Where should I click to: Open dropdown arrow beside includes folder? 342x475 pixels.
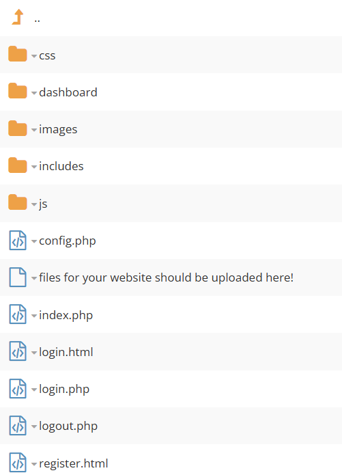click(34, 167)
